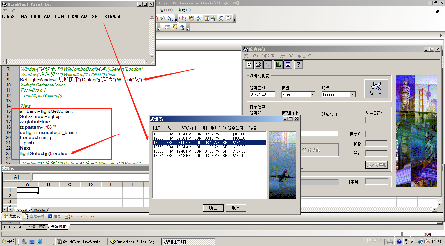
Task: Select flight 10399 row in flight list
Action: (209, 134)
